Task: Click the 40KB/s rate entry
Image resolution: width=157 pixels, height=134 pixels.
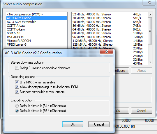Action: click(x=138, y=63)
